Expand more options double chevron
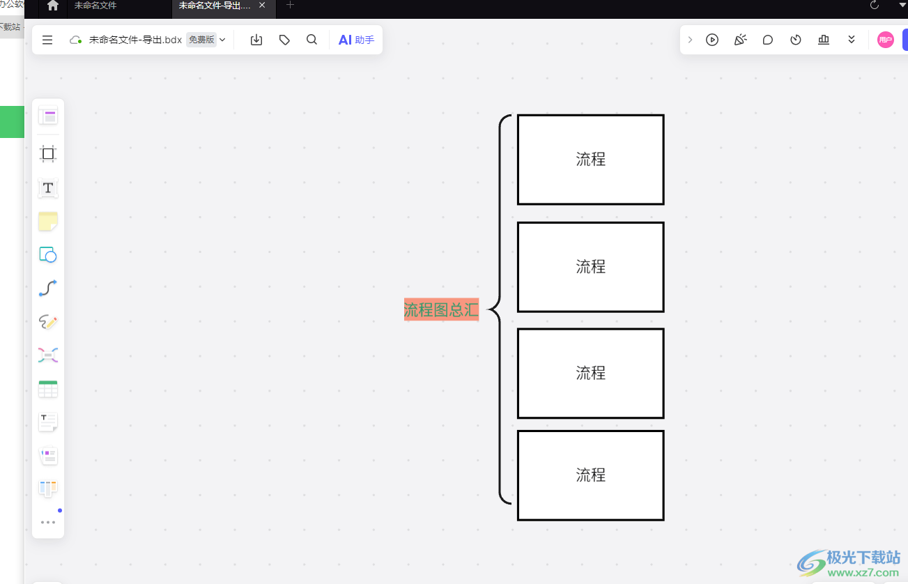 point(852,40)
